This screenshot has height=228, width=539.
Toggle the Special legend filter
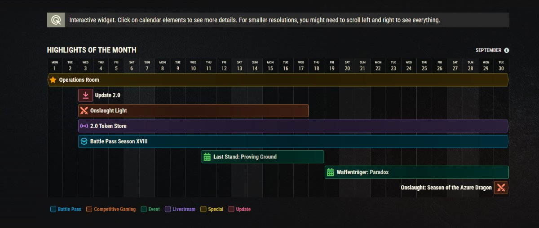(x=212, y=209)
